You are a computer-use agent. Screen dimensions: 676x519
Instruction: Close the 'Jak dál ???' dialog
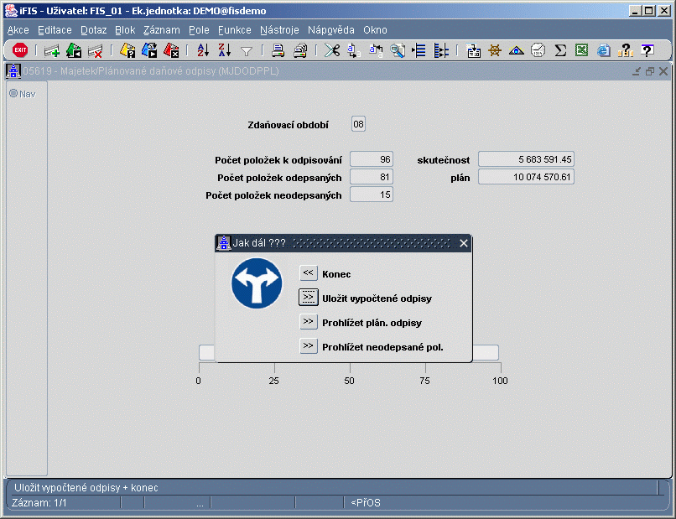[464, 243]
